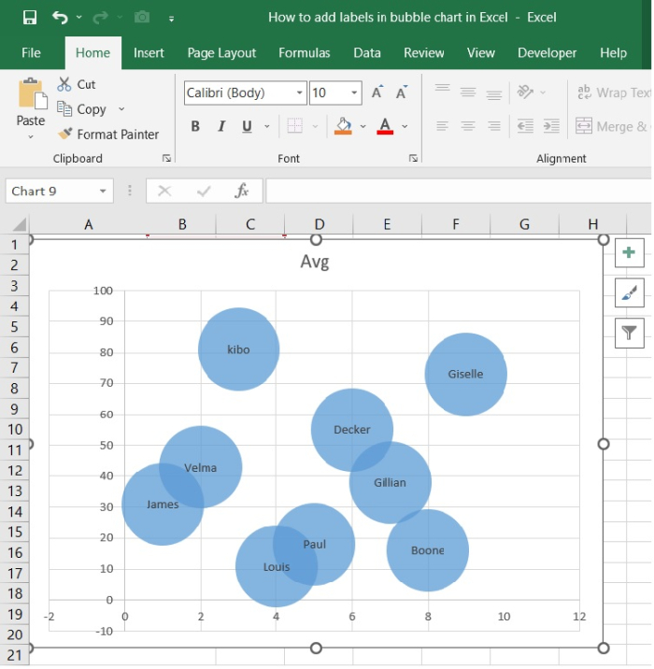Viewport: 654px width, 669px height.
Task: Open the Formulas tab
Action: pos(305,53)
